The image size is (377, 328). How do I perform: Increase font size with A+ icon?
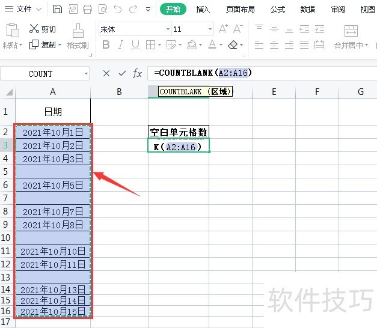tap(223, 29)
